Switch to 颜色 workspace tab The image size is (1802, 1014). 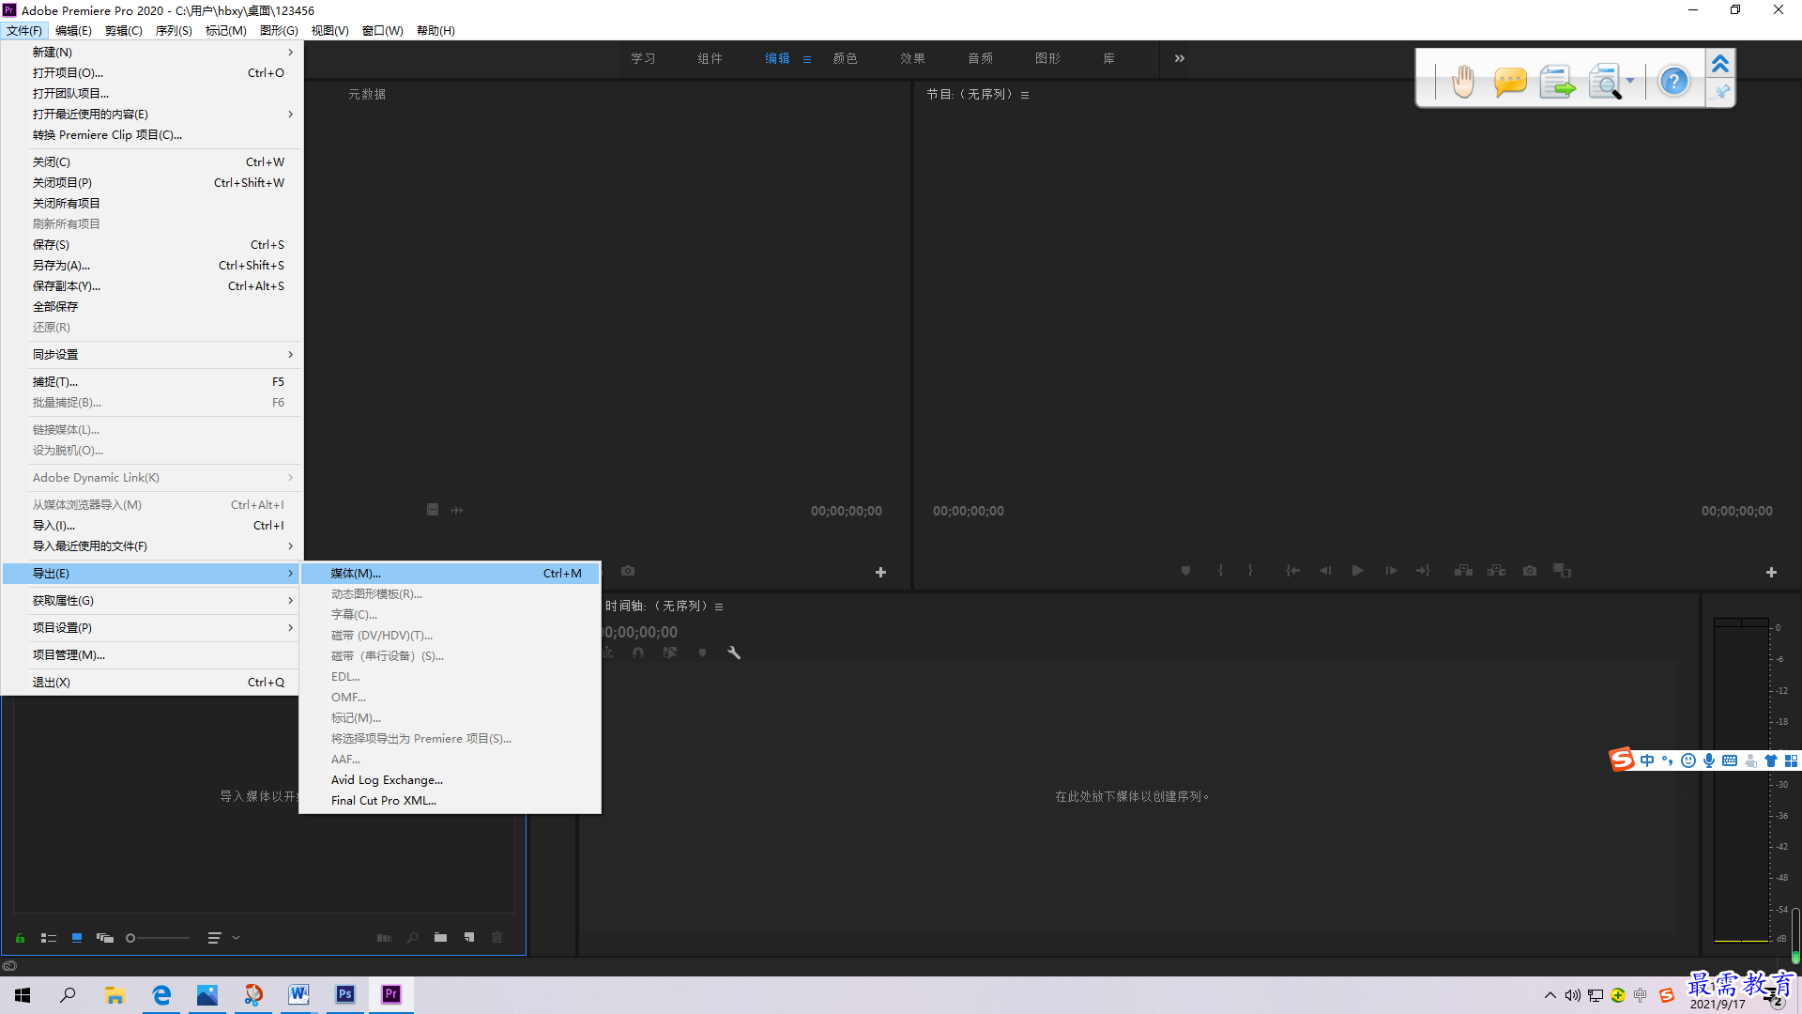tap(845, 58)
